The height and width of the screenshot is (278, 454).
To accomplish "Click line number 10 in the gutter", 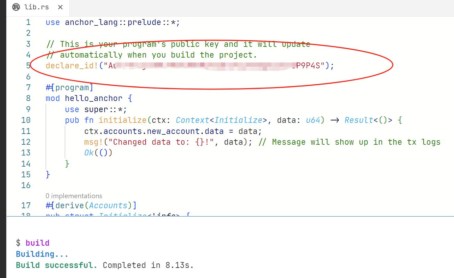I will pos(26,120).
